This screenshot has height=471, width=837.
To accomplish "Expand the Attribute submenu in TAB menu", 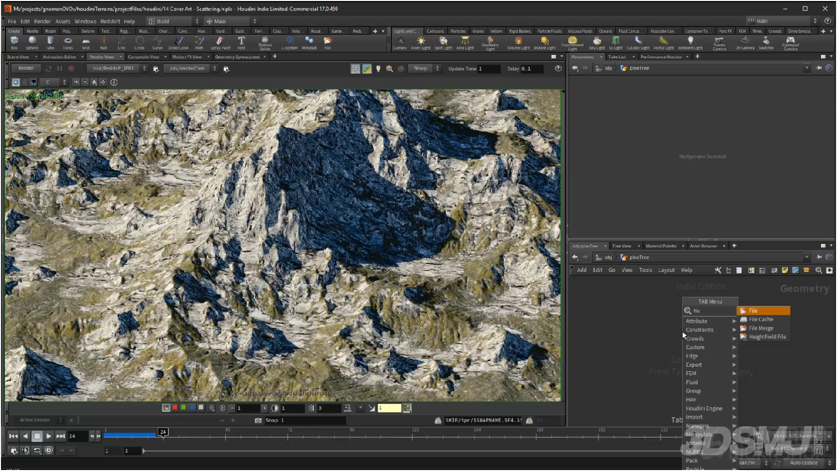I will point(711,321).
